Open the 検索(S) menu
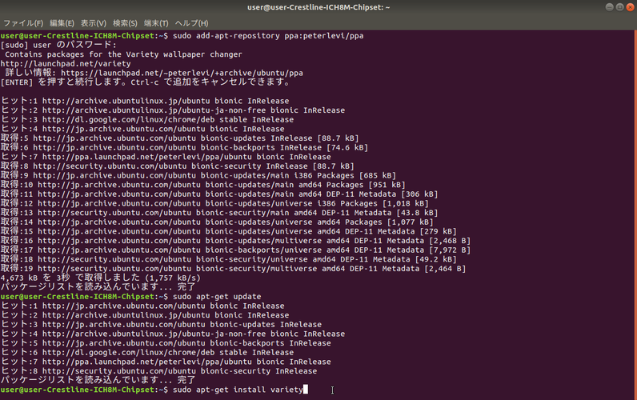 click(125, 23)
